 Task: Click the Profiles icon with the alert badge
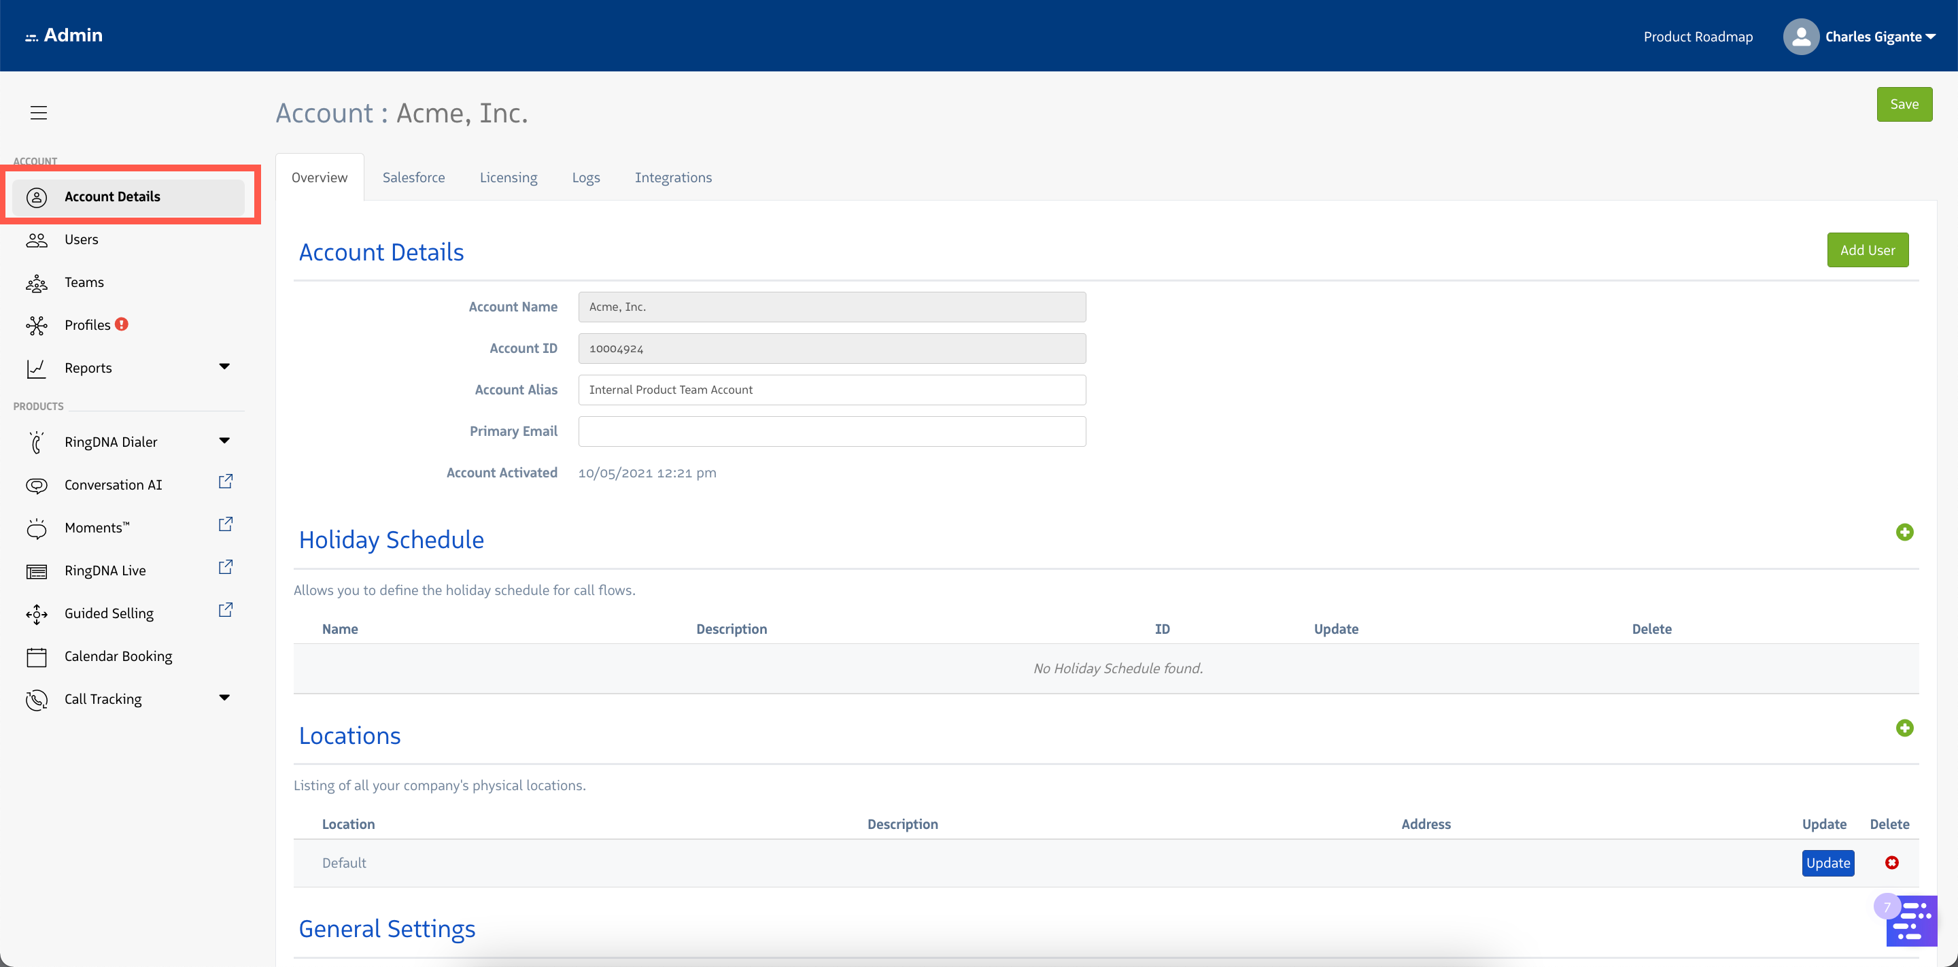pos(37,324)
